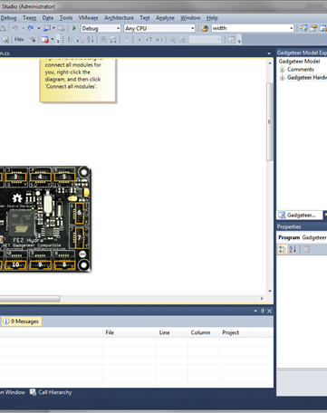Image resolution: width=327 pixels, height=413 pixels.
Task: Click the designer scroll-down arrow
Action: [x=270, y=292]
